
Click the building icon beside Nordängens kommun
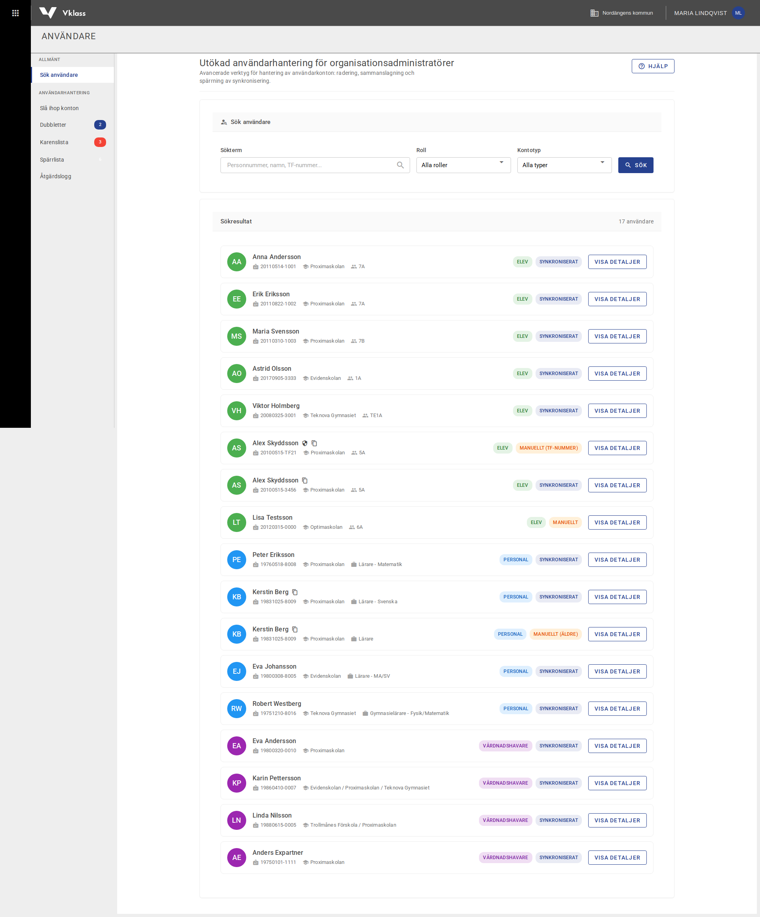595,13
